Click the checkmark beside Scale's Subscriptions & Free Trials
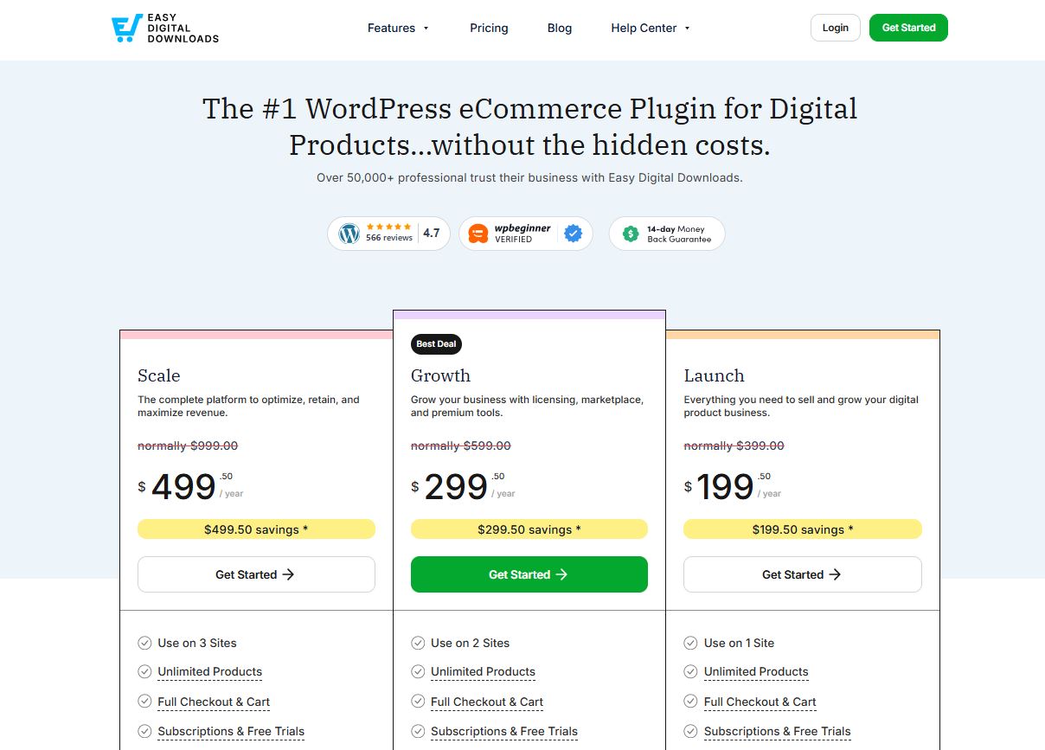The image size is (1045, 750). 144,731
